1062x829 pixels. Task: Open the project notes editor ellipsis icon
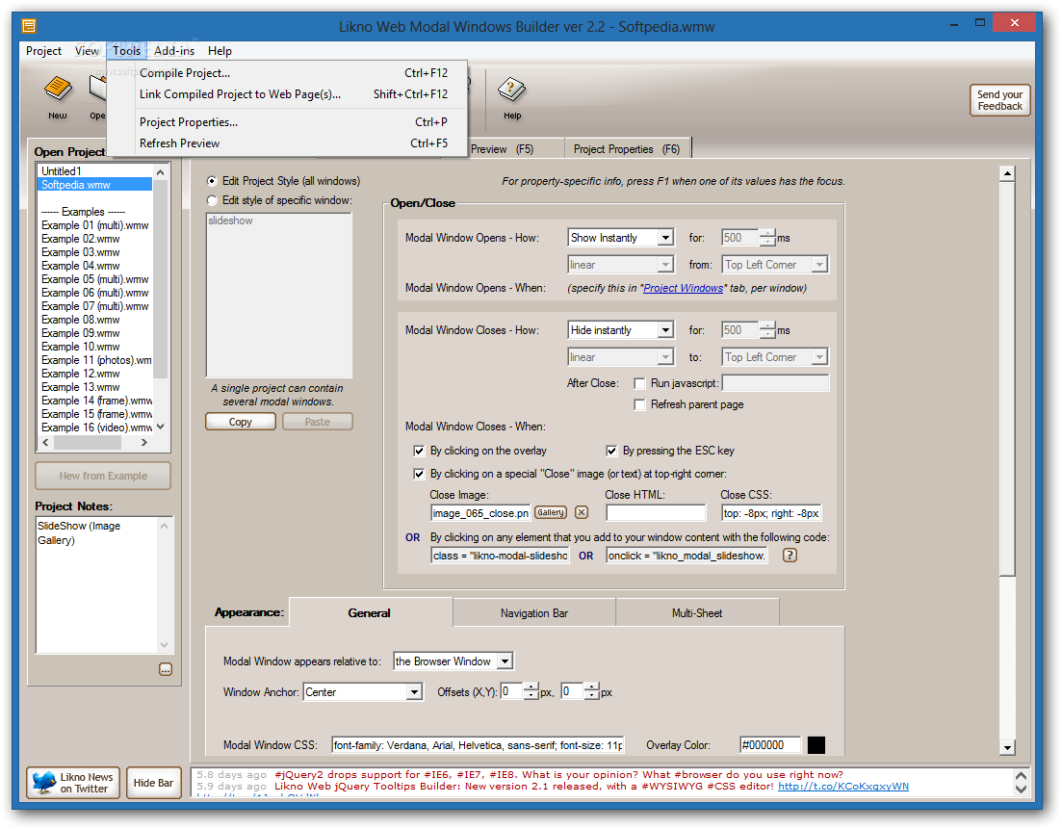pos(166,669)
